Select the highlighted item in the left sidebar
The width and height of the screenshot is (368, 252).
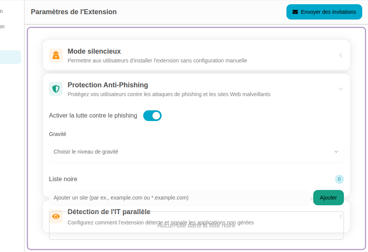pyautogui.click(x=10, y=57)
